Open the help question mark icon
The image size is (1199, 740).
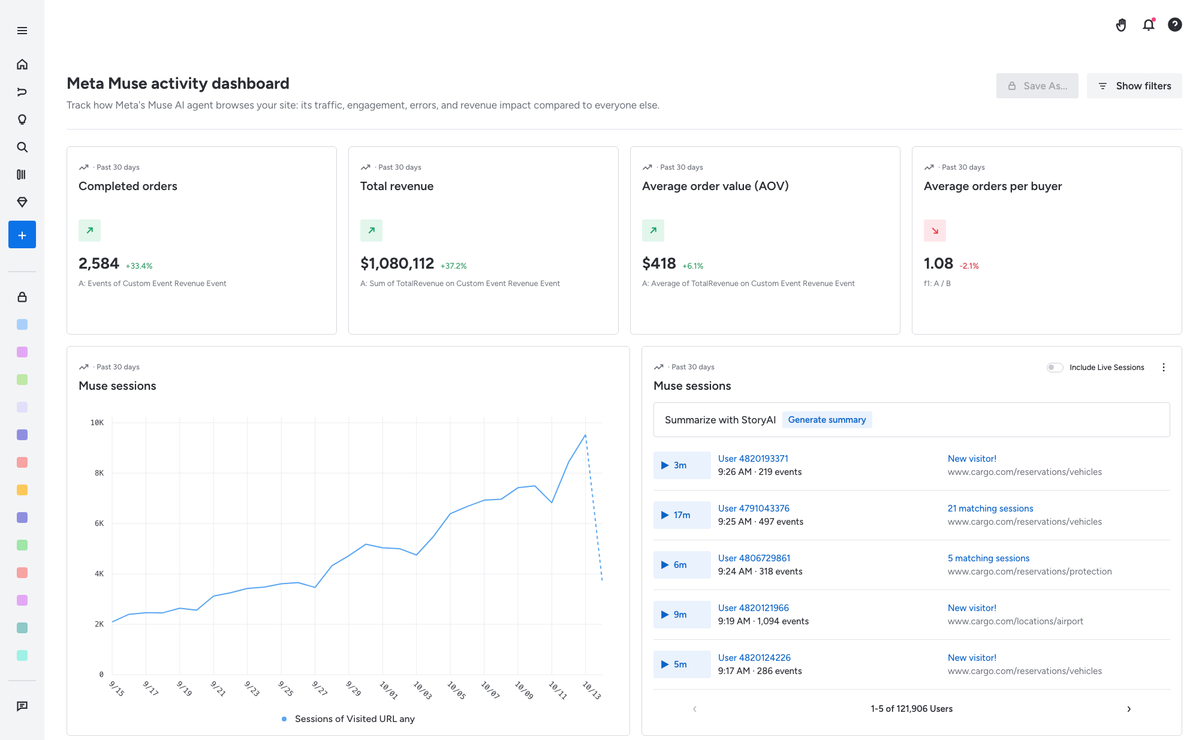(x=1175, y=25)
